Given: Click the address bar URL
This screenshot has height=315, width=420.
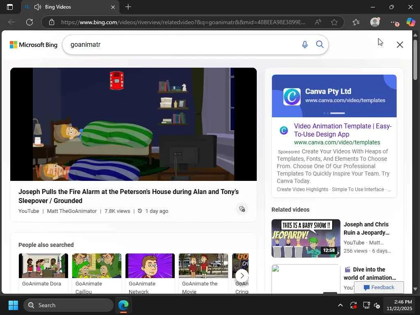Looking at the screenshot, I should point(183,22).
